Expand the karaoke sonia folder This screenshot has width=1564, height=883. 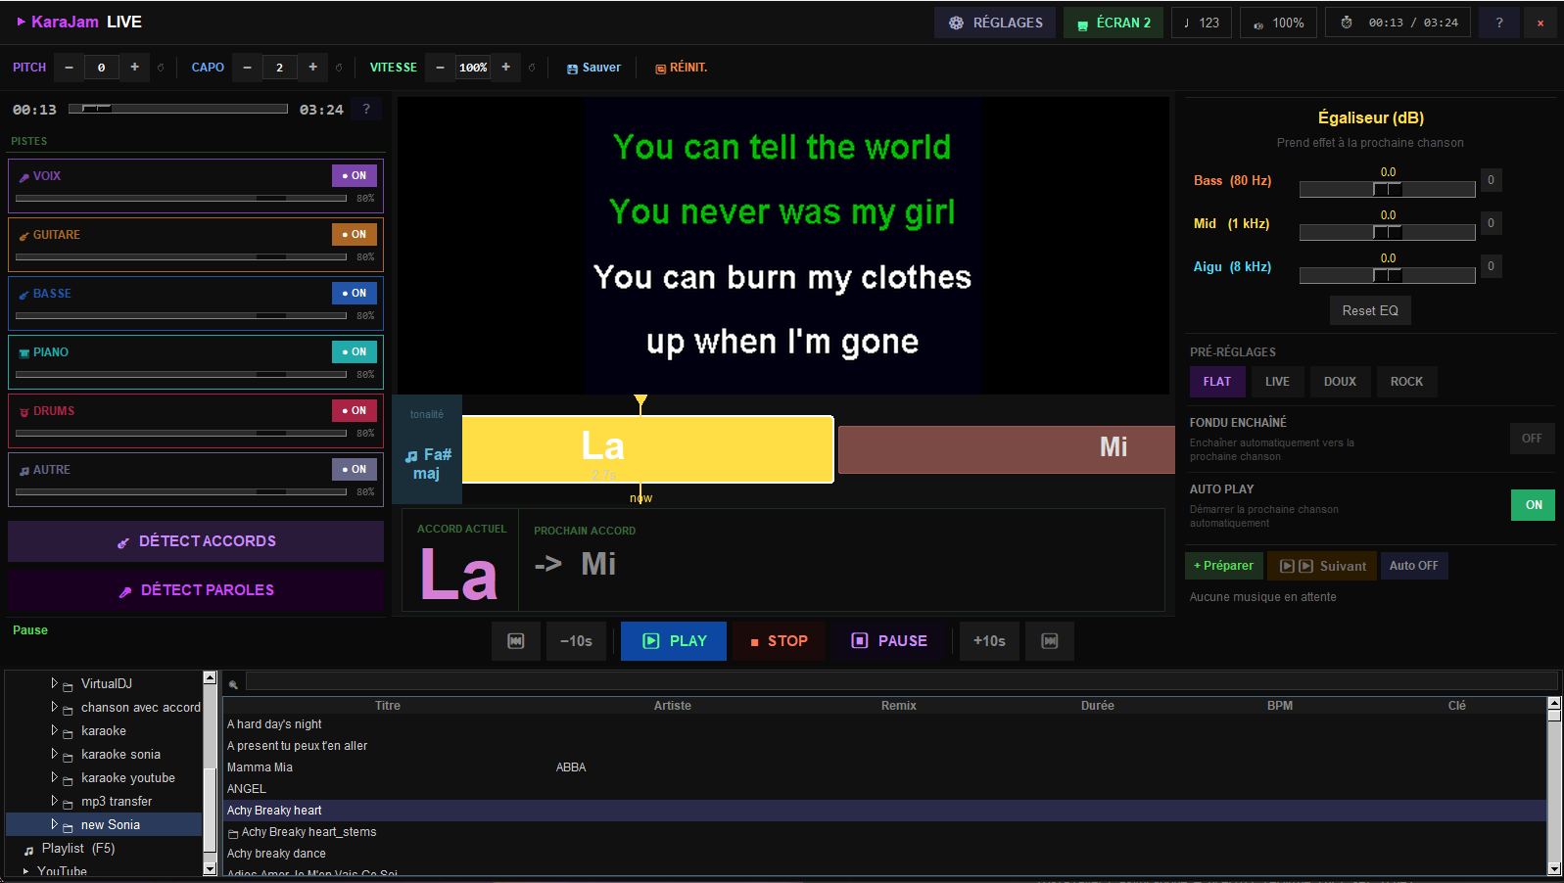tap(54, 754)
